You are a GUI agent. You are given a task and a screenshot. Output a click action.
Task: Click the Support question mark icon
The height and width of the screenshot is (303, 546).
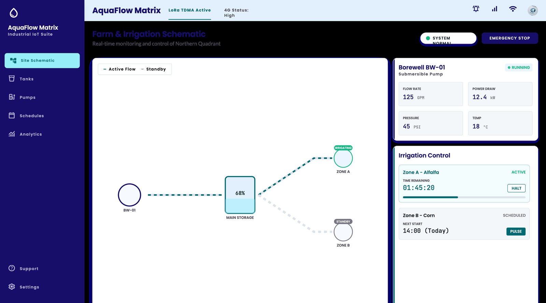coord(12,268)
